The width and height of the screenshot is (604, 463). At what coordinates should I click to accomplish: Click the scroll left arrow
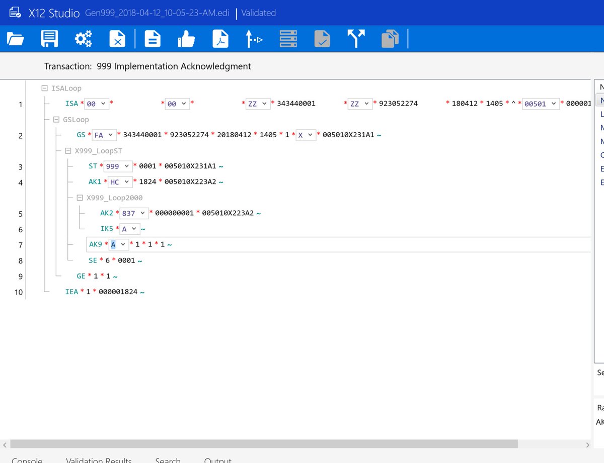pos(5,444)
